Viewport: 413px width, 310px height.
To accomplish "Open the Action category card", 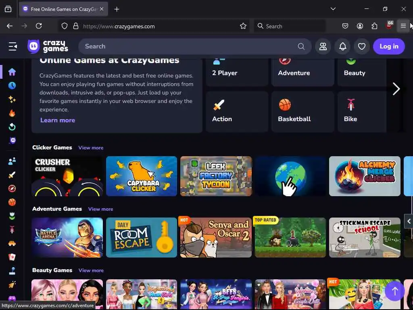I will click(x=237, y=112).
